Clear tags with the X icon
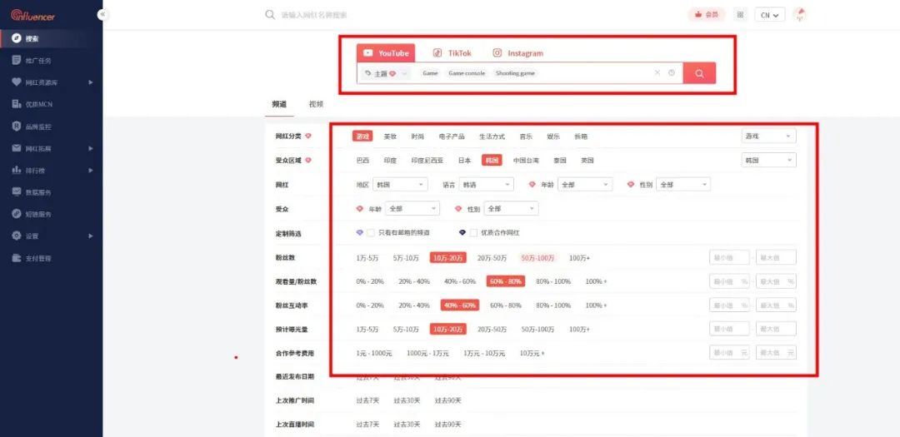 point(657,73)
